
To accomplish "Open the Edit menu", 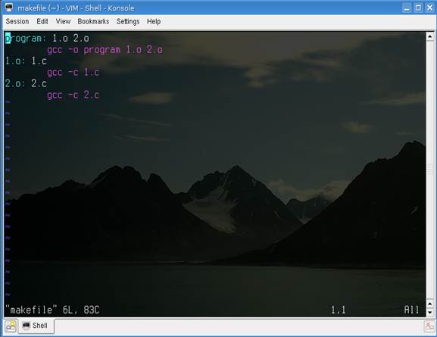I will (42, 21).
